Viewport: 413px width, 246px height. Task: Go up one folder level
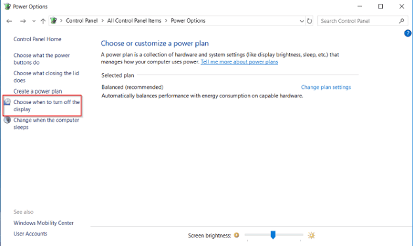point(43,21)
